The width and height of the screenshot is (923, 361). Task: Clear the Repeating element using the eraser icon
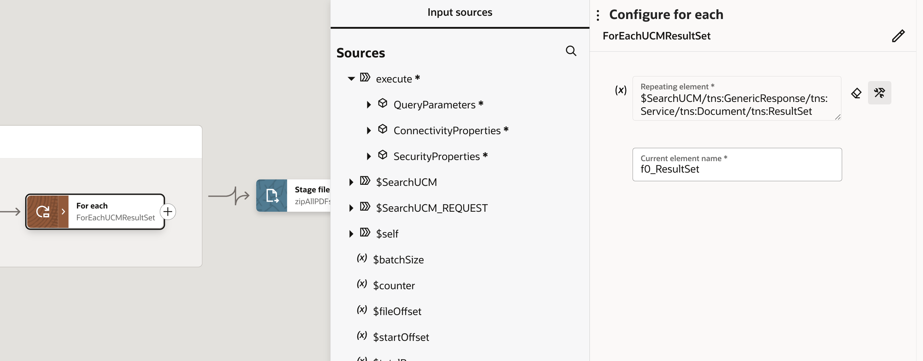(x=857, y=93)
